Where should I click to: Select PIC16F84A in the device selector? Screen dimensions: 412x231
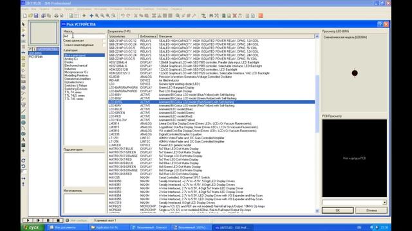36,56
